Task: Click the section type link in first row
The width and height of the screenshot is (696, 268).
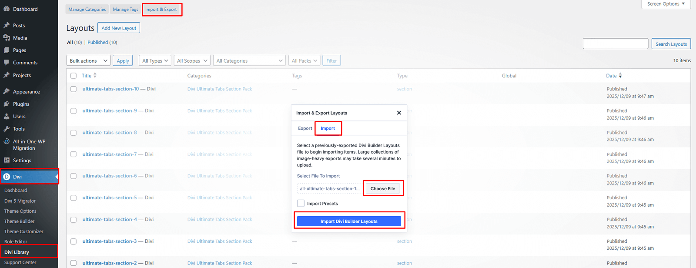Action: point(405,89)
